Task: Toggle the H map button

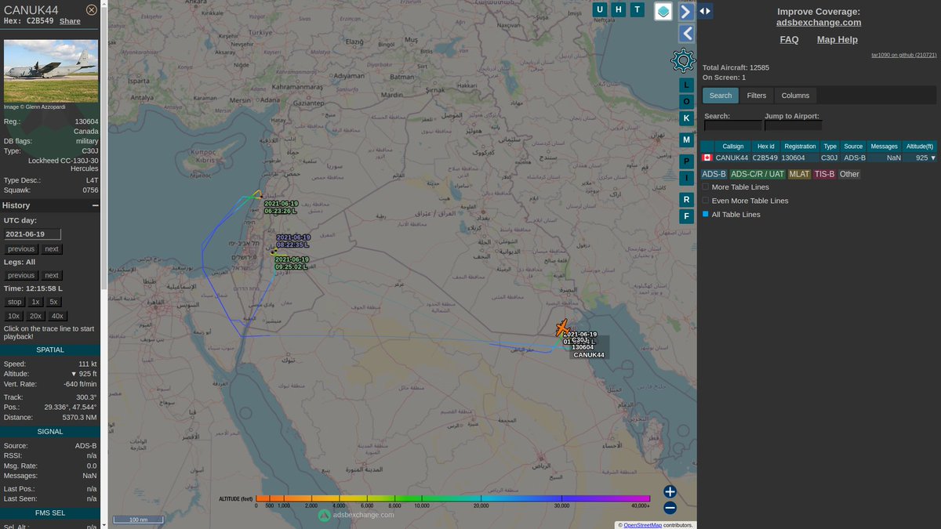Action: [x=619, y=9]
